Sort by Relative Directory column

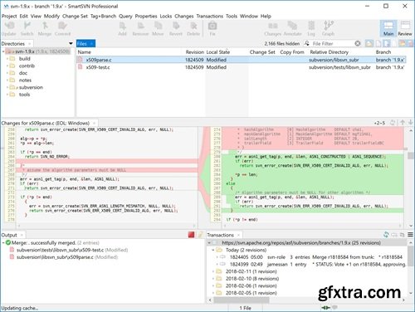329,52
